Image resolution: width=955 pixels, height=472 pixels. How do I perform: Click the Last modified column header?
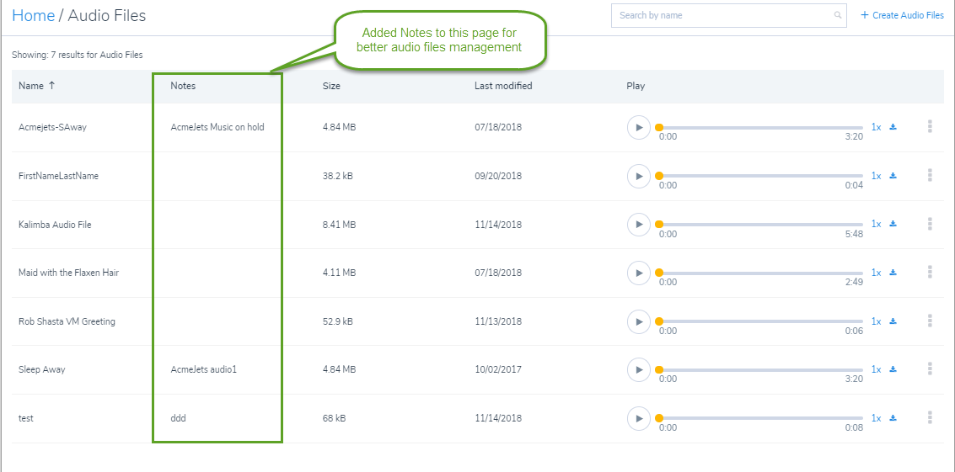point(503,86)
